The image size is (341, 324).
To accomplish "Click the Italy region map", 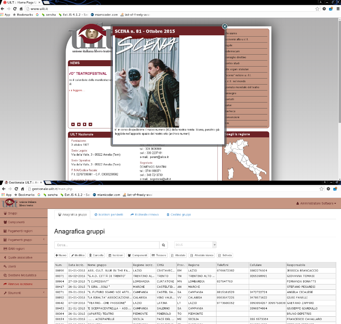I will (x=245, y=160).
